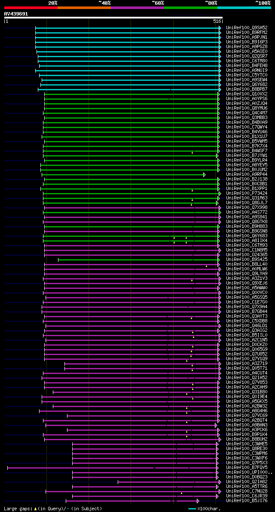Viewport: 275px width, 512px height.
Task: Open entry UniRef100_Q9XEJ6
Action: (247, 283)
